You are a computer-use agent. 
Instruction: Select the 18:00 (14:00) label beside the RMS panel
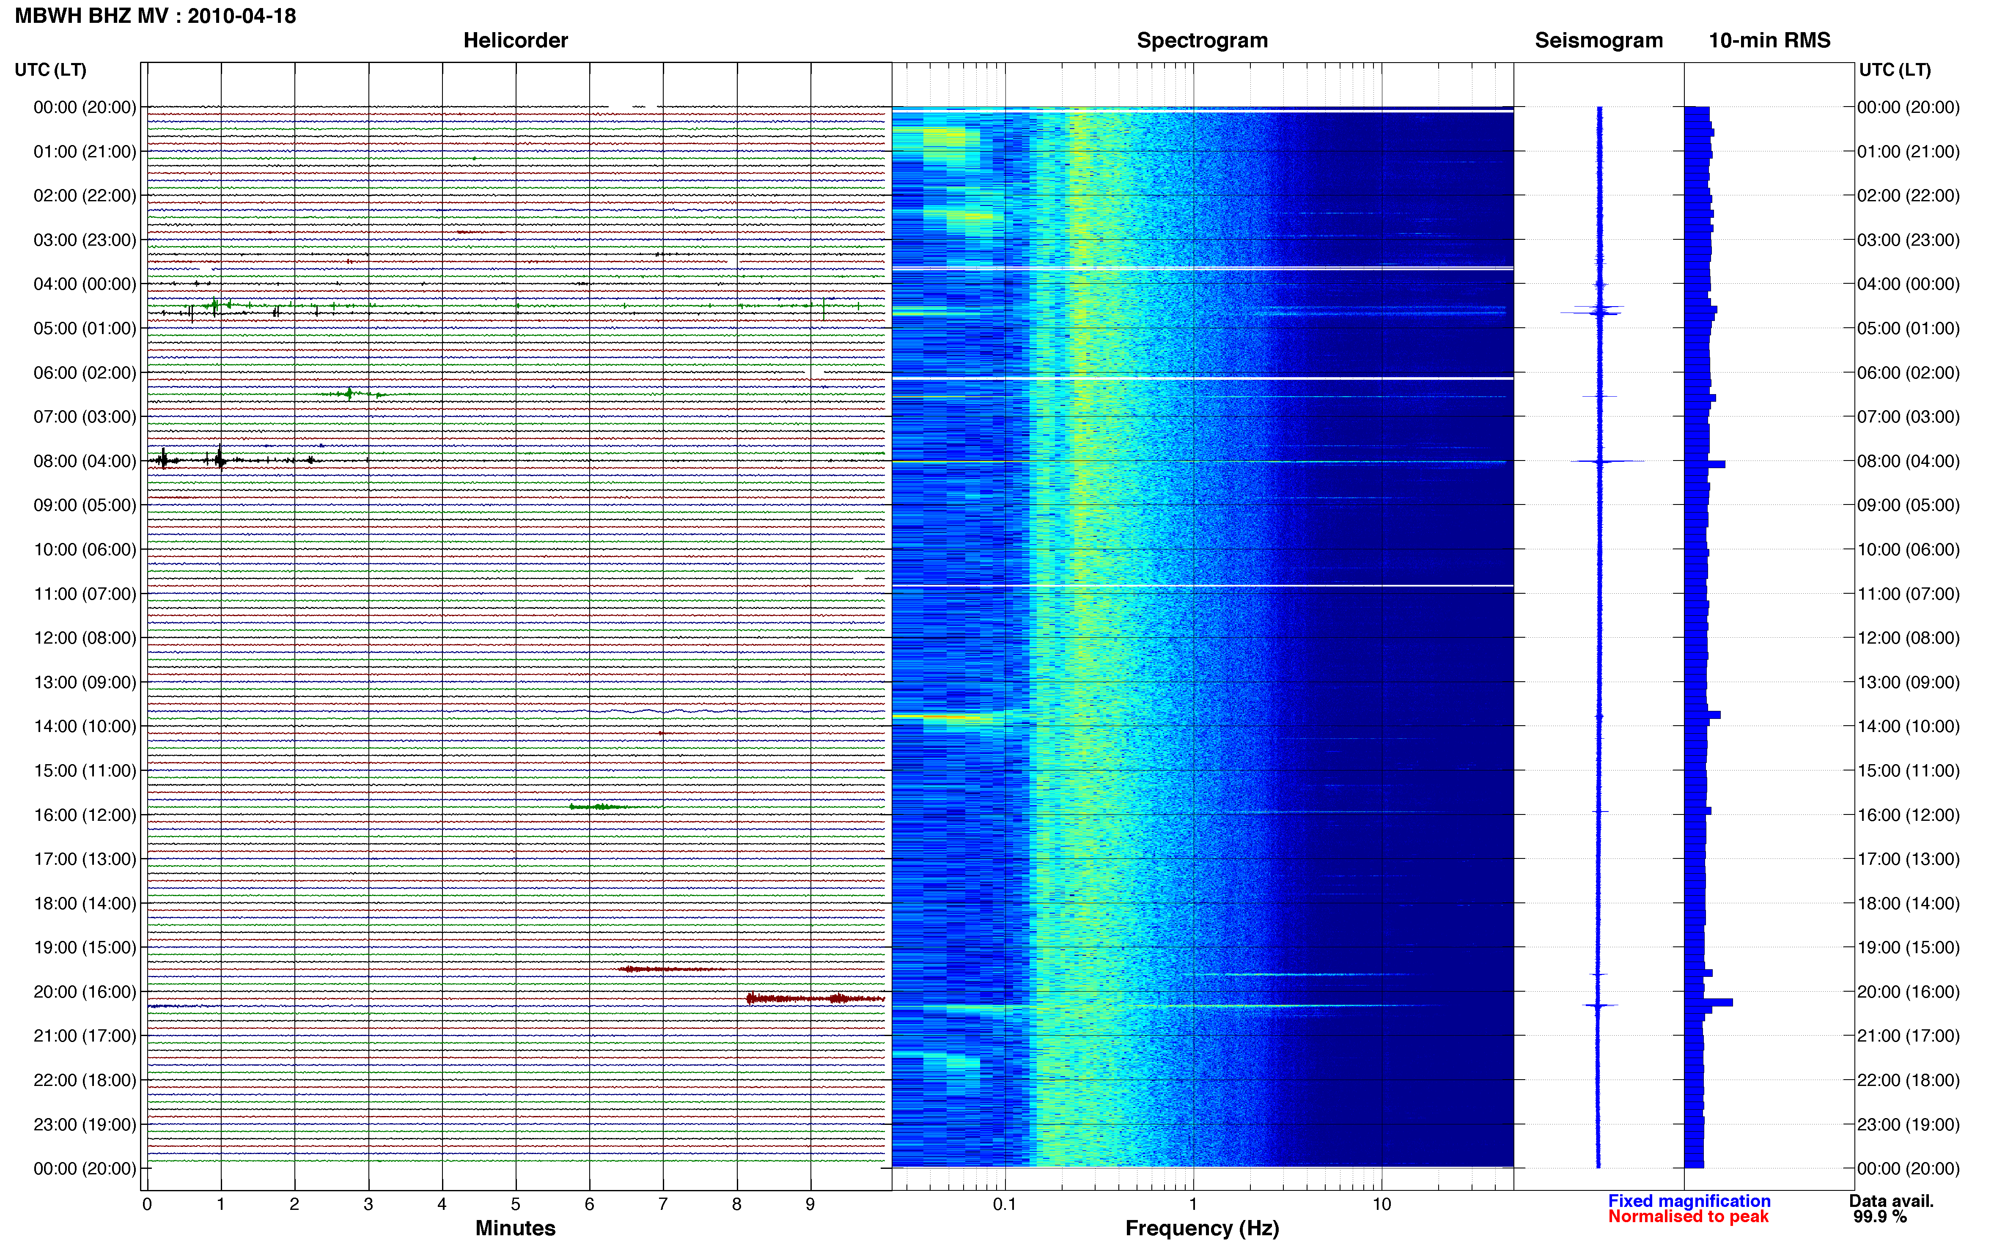tap(1908, 903)
